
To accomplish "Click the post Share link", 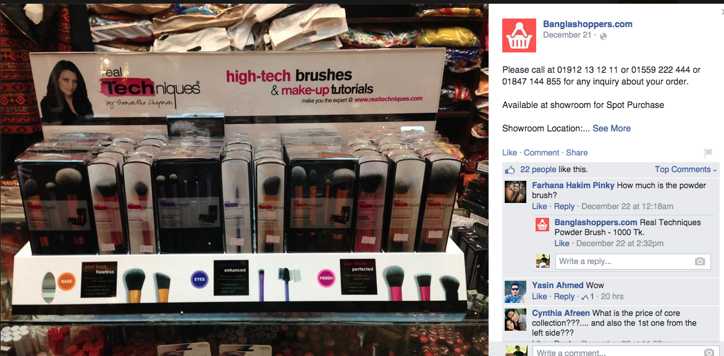I will coord(577,152).
